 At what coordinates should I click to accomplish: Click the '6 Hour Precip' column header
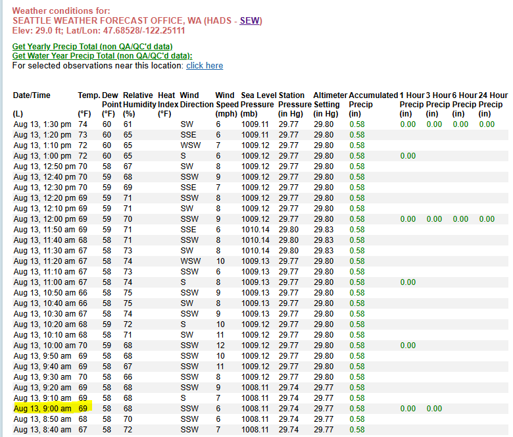464,100
